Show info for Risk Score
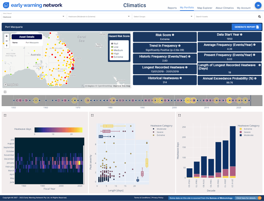264x201 pixels. [173, 35]
